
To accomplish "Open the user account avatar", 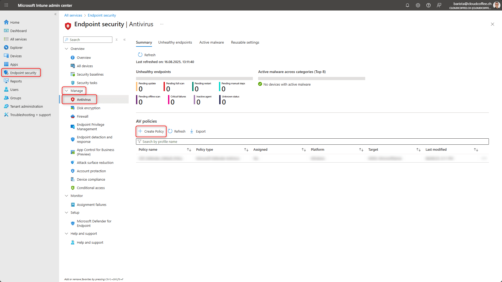I will point(496,5).
